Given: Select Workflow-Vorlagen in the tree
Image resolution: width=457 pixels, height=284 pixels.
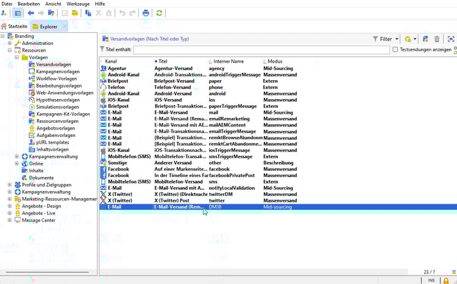Looking at the screenshot, I should click(57, 78).
